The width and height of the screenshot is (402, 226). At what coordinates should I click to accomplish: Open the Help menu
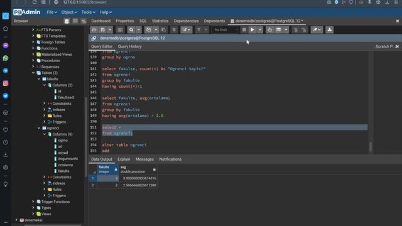point(106,12)
